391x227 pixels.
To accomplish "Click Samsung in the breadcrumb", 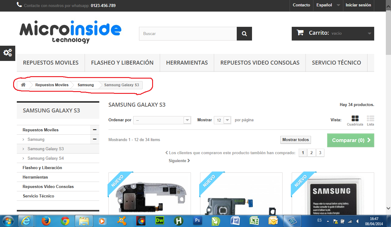I will [86, 85].
